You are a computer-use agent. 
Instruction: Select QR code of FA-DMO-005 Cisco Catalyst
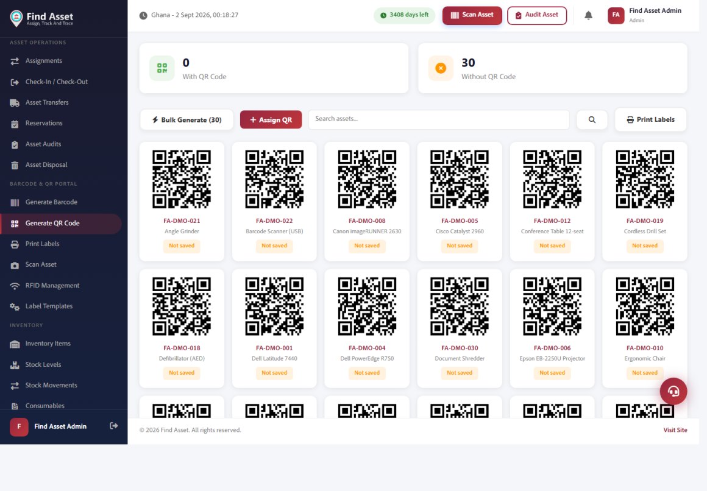[460, 180]
